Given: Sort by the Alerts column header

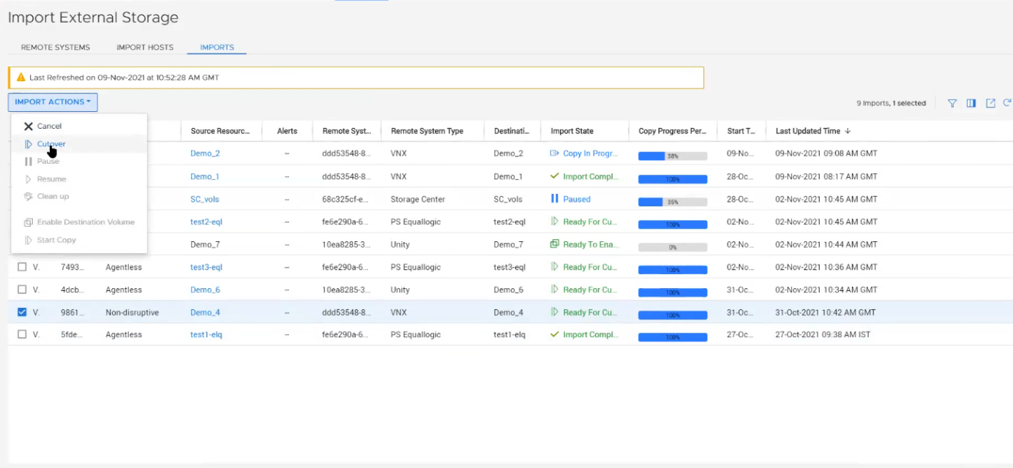Looking at the screenshot, I should tap(287, 131).
